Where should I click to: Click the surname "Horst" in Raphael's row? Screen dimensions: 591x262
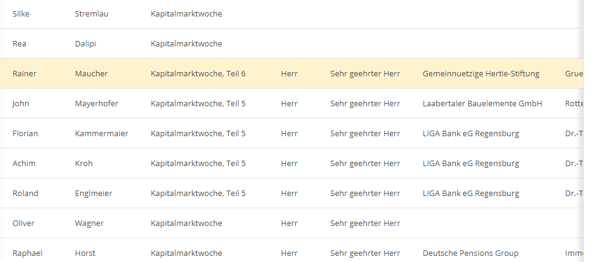[x=85, y=253]
